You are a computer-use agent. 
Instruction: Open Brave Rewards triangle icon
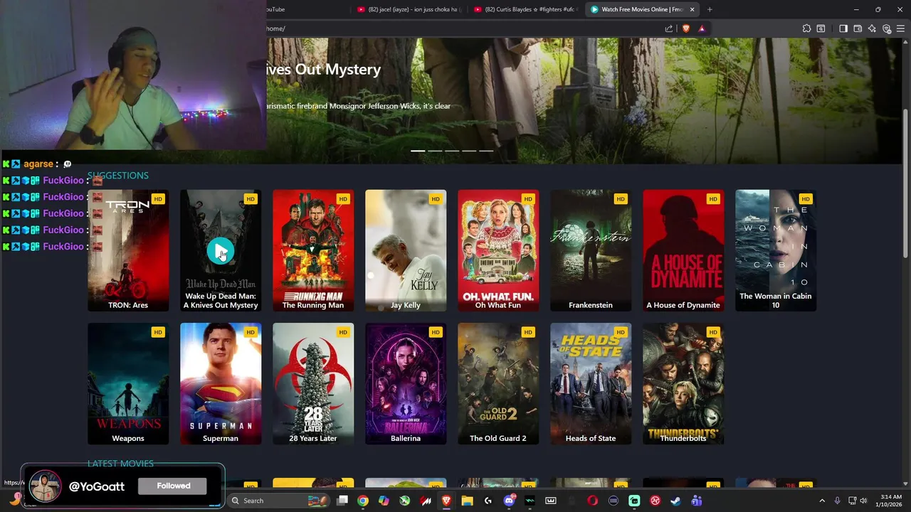[702, 28]
